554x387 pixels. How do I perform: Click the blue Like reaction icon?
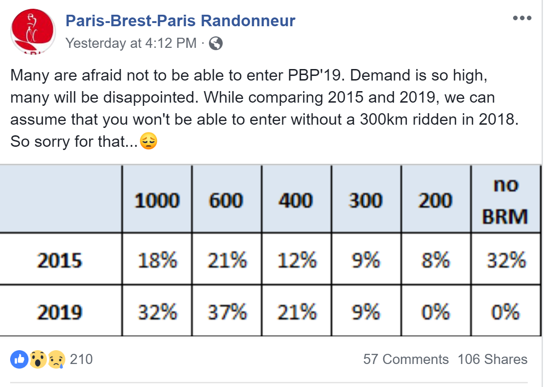[19, 359]
